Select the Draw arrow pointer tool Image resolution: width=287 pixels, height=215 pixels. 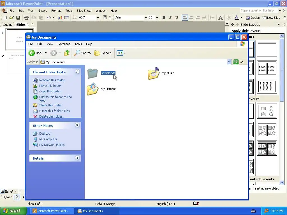(x=17, y=197)
